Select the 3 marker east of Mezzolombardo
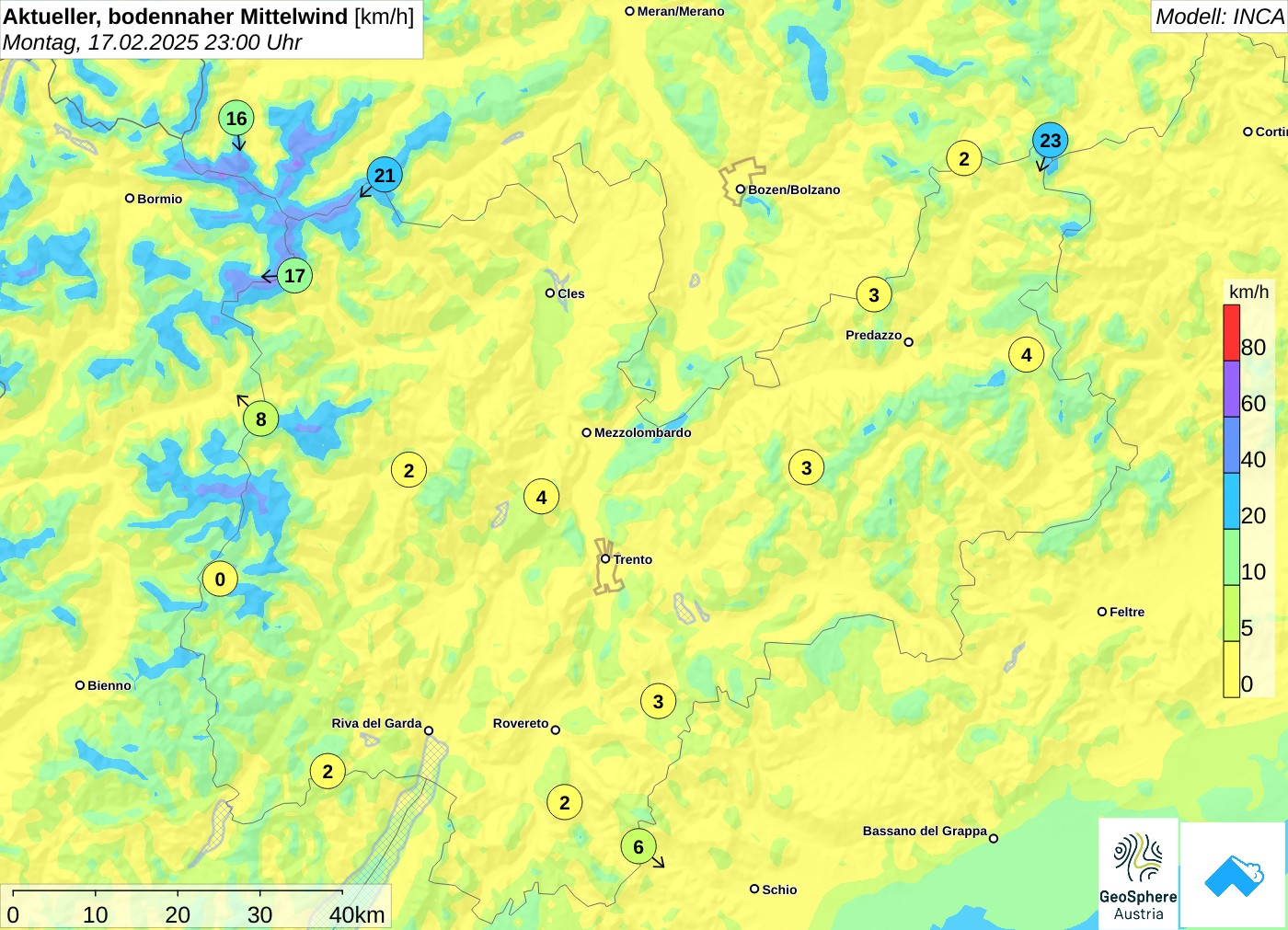 [807, 467]
